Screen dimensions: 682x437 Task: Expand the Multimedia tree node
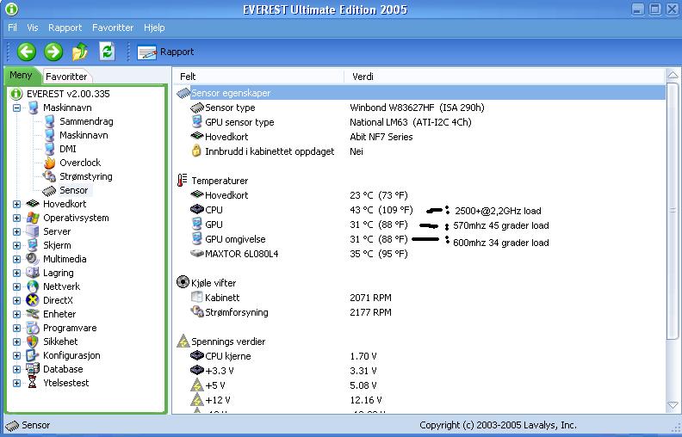16,259
